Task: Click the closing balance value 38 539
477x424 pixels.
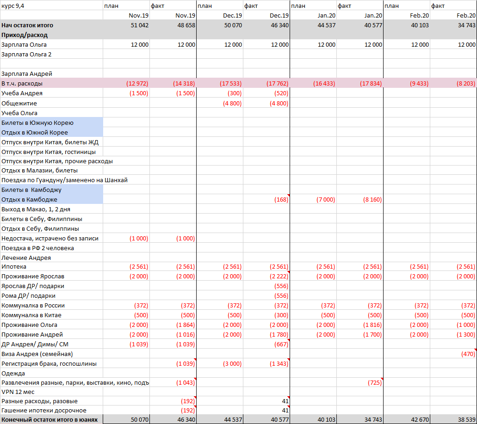Action: tap(467, 419)
